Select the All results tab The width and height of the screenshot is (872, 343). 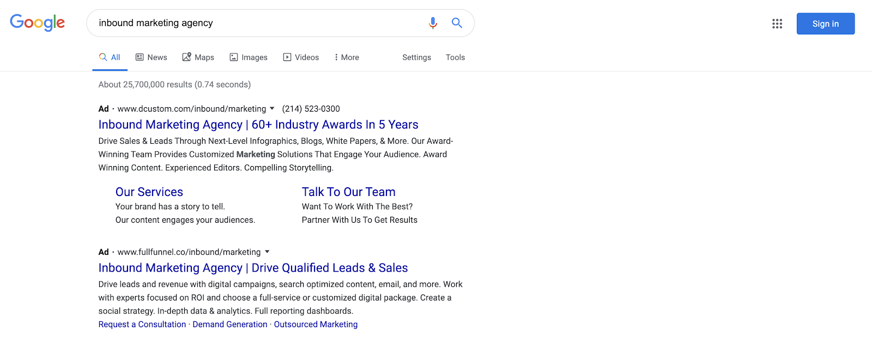click(110, 57)
